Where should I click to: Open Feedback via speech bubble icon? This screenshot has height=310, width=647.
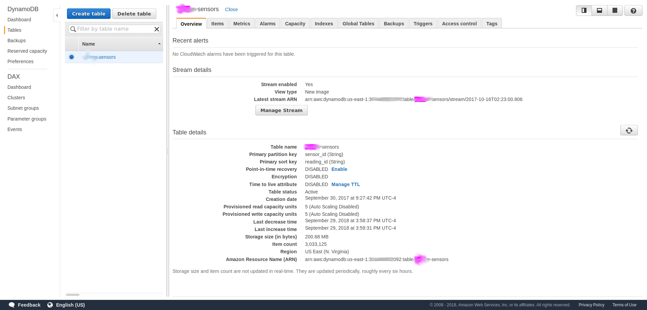pyautogui.click(x=12, y=305)
